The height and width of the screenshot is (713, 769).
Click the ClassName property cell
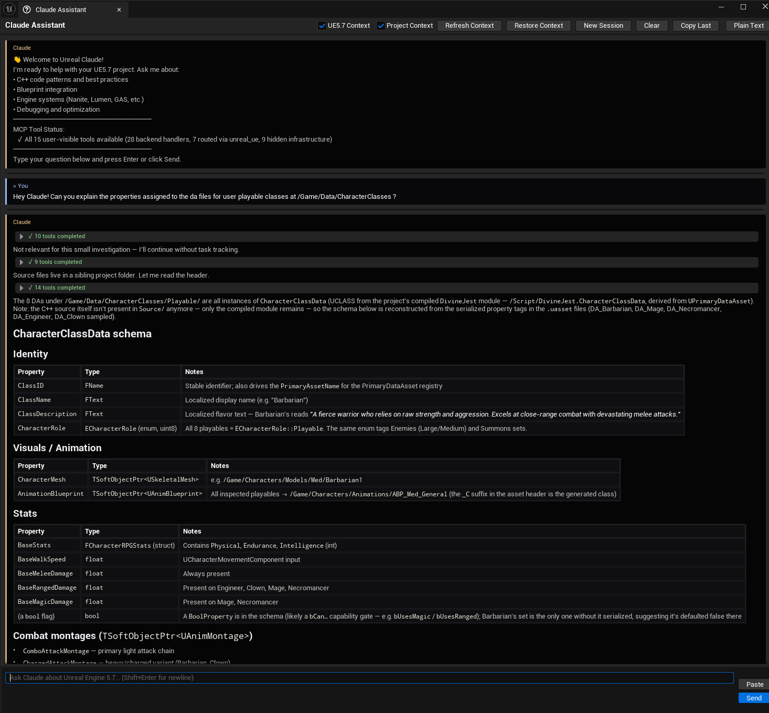(47, 400)
